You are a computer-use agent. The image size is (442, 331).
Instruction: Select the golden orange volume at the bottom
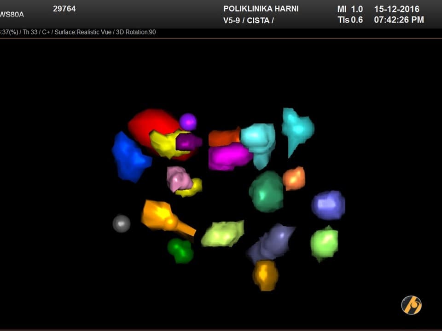tap(265, 275)
